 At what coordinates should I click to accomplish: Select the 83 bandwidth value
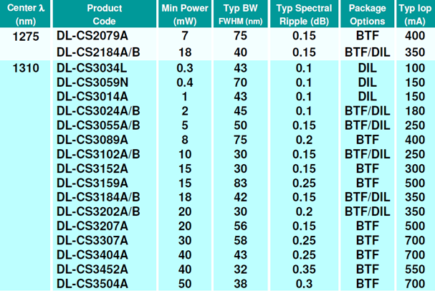point(240,183)
